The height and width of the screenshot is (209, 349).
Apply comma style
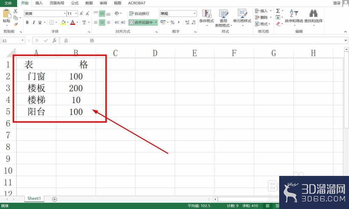coord(179,22)
